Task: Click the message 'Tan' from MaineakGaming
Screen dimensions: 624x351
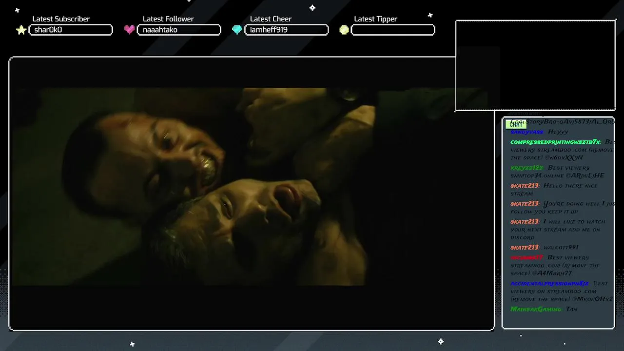Action: 572,309
